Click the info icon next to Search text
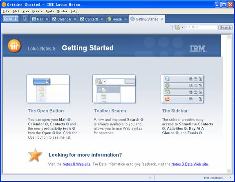The width and height of the screenshot is (235, 182). click(x=142, y=119)
